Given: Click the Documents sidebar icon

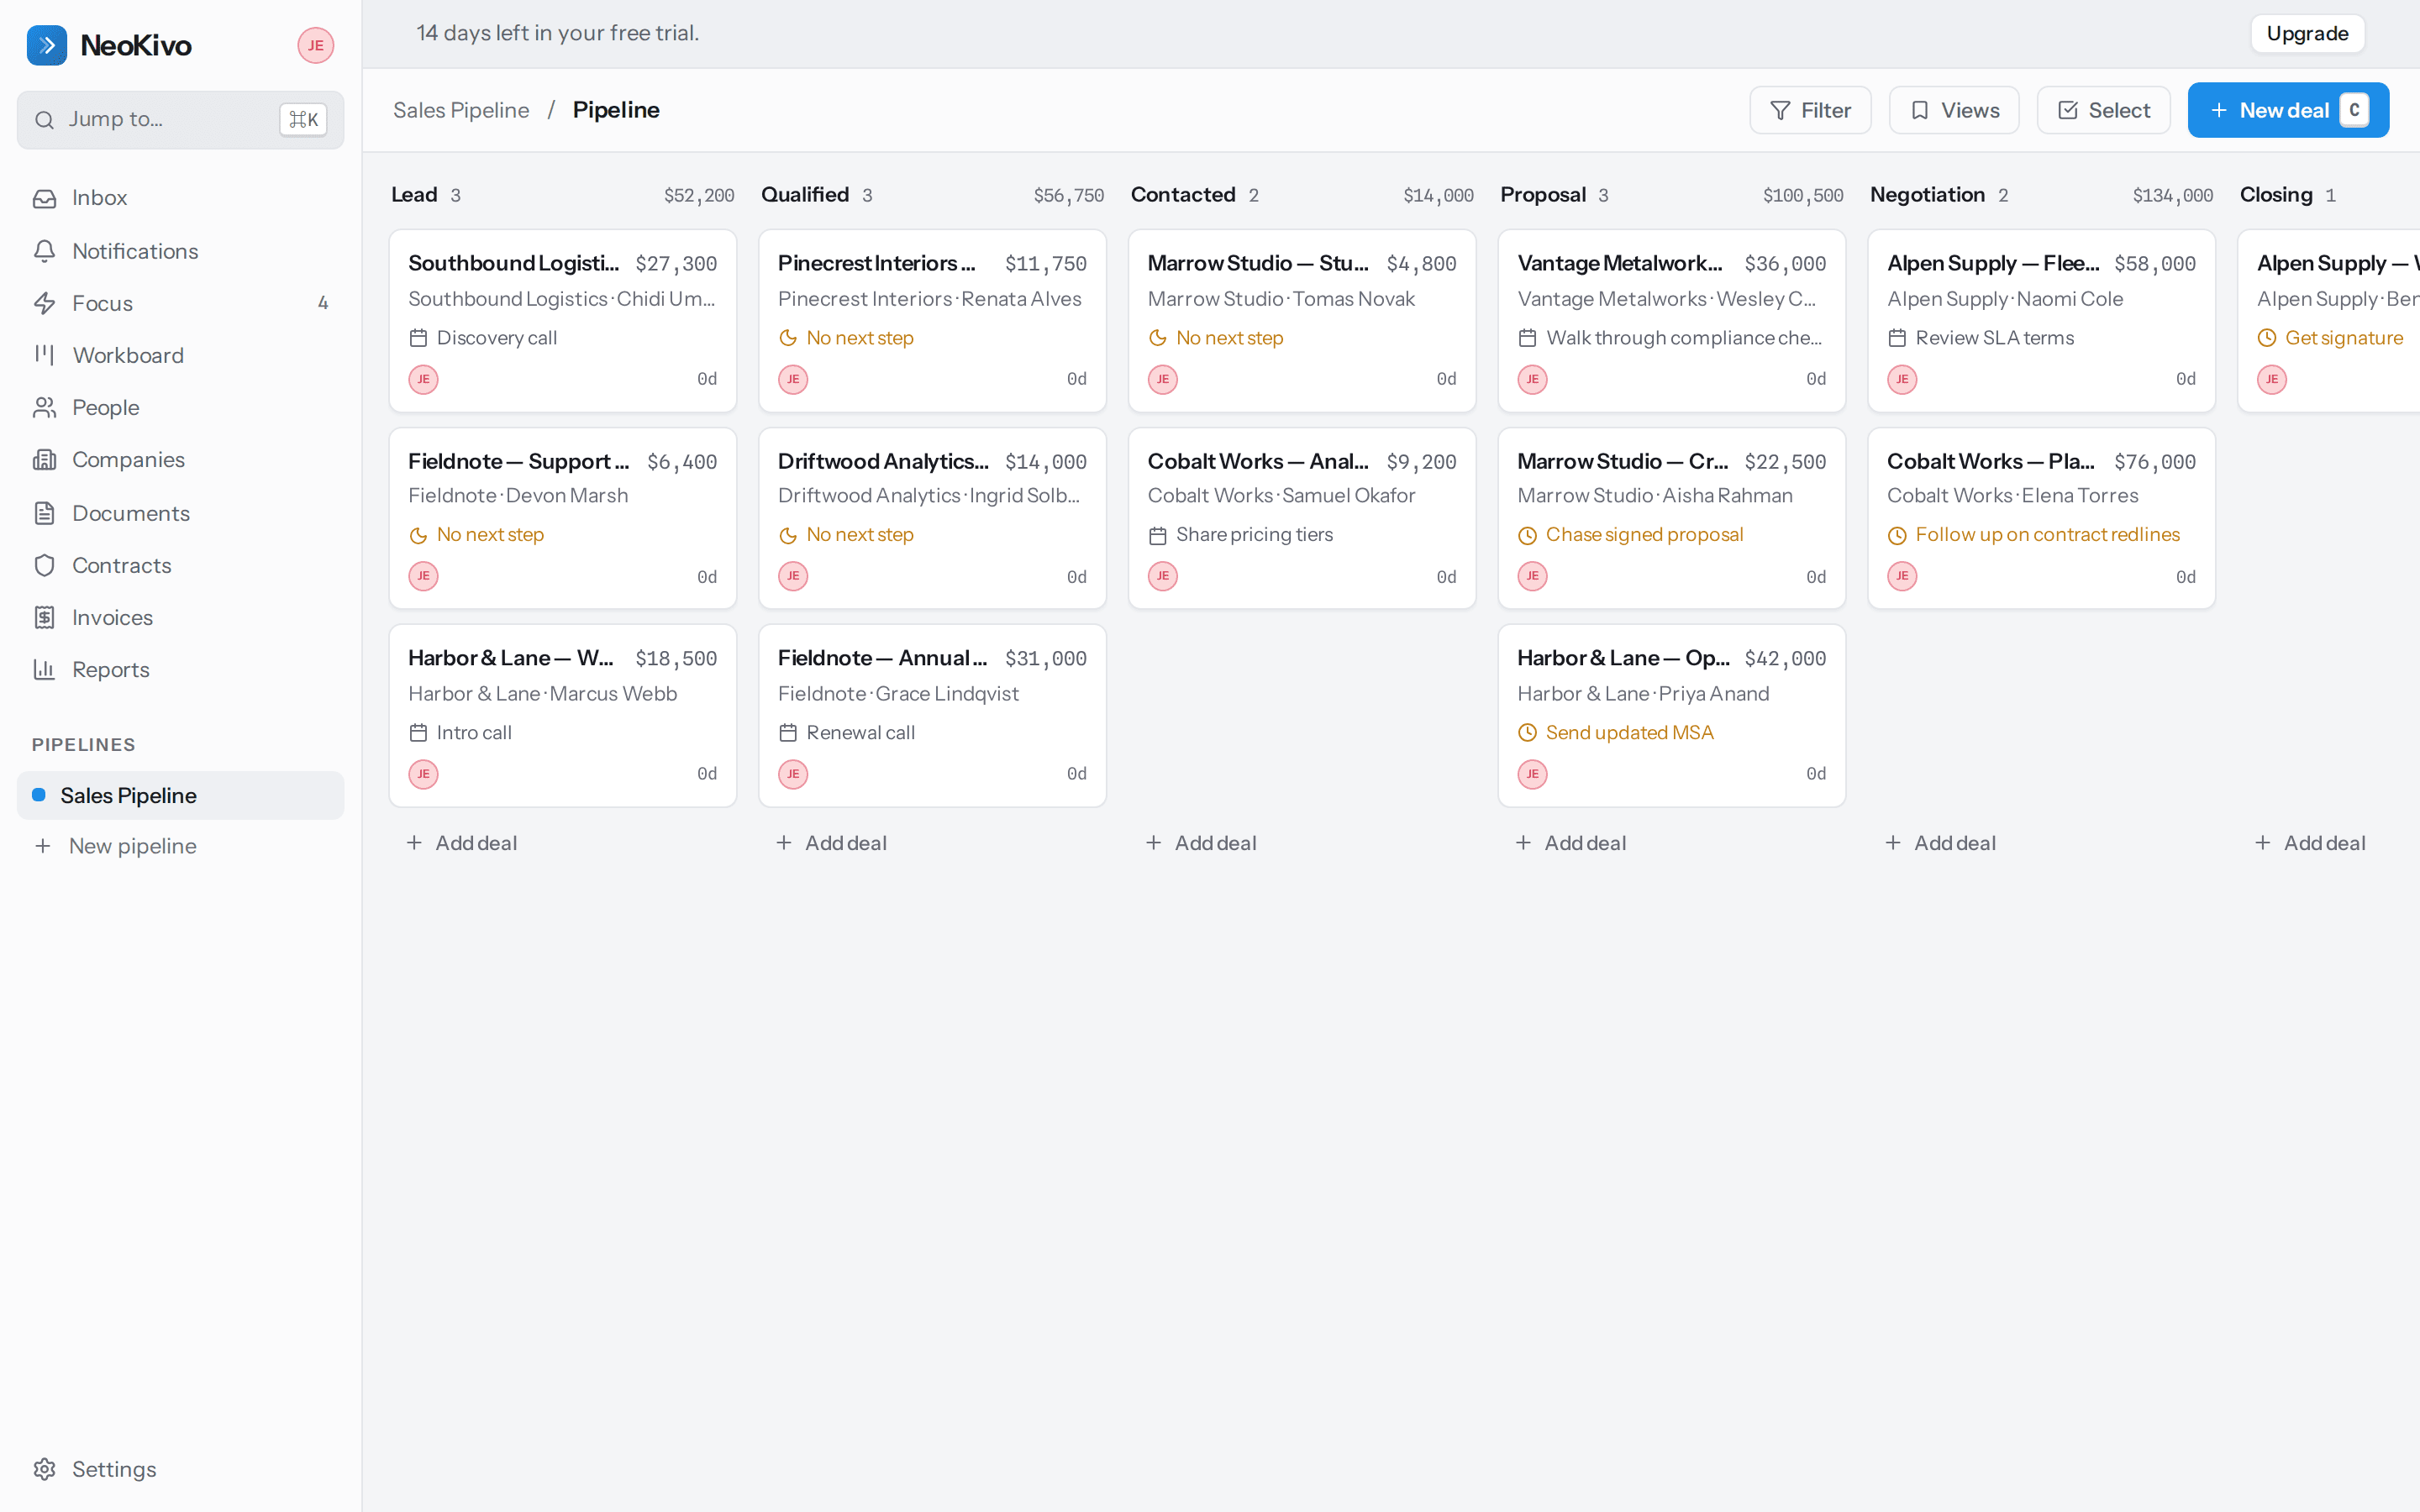Looking at the screenshot, I should point(44,513).
